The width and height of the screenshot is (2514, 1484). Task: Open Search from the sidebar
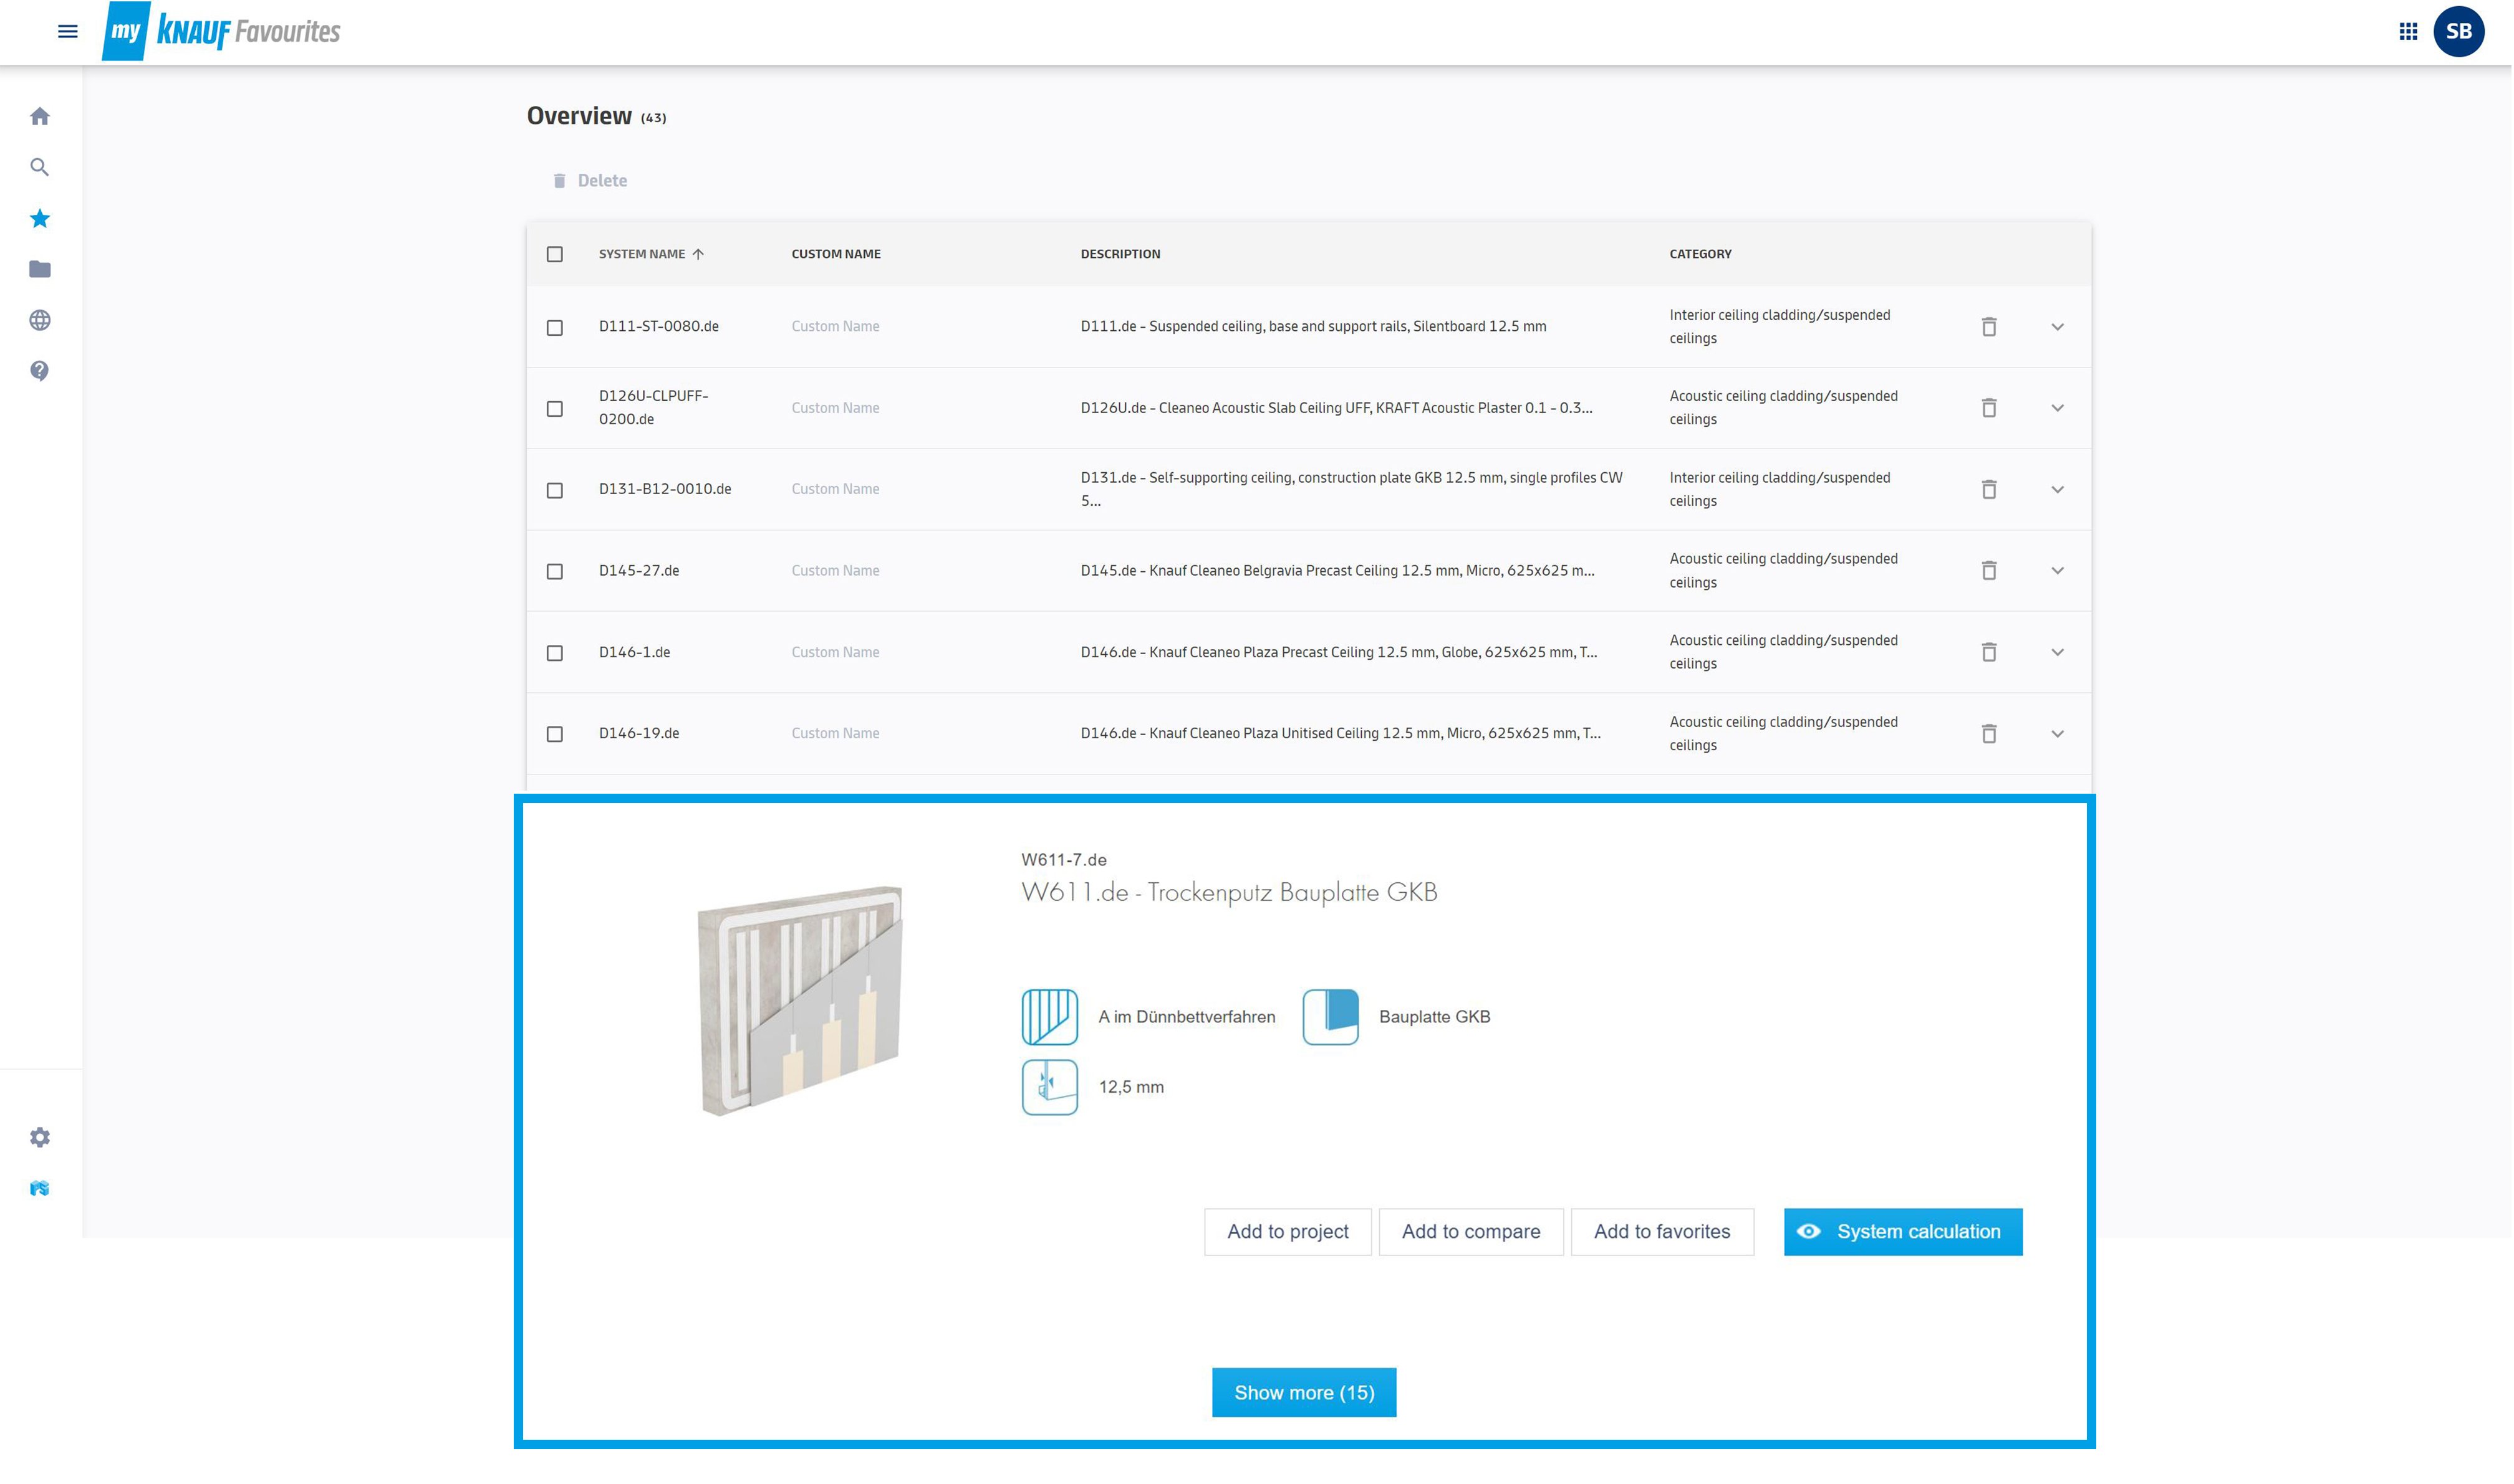[40, 167]
